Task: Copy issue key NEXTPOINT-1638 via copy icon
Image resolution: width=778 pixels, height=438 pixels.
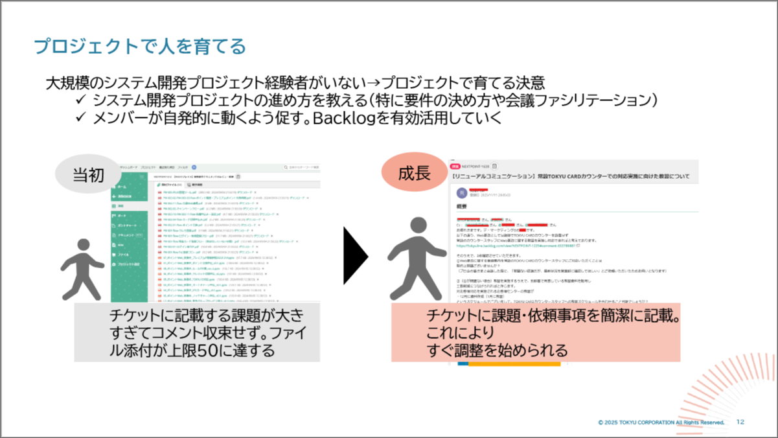Action: click(494, 166)
